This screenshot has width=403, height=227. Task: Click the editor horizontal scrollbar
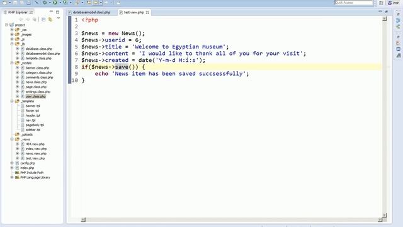[x=231, y=219]
